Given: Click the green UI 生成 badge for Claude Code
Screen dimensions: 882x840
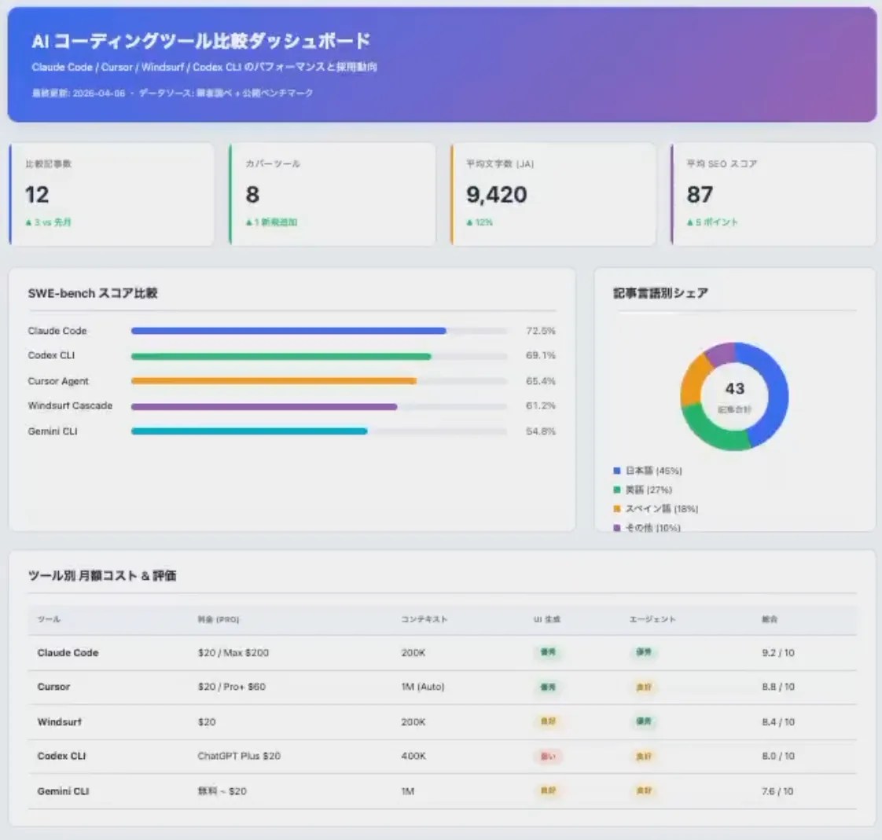Looking at the screenshot, I should (548, 652).
